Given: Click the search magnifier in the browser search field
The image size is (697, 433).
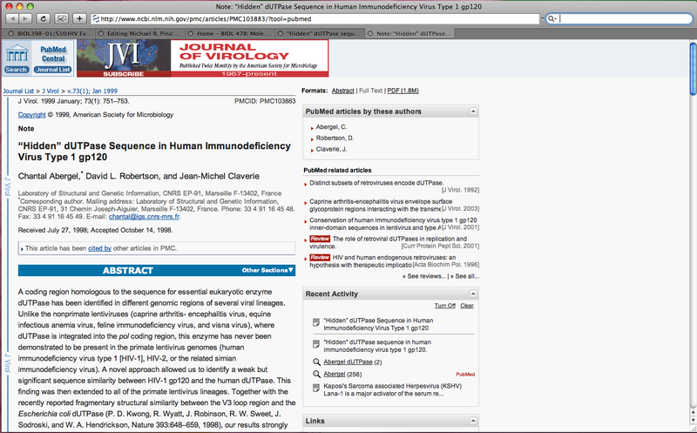Looking at the screenshot, I should [552, 18].
